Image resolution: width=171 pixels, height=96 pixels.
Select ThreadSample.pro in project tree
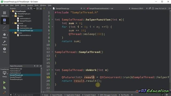pos(24,14)
